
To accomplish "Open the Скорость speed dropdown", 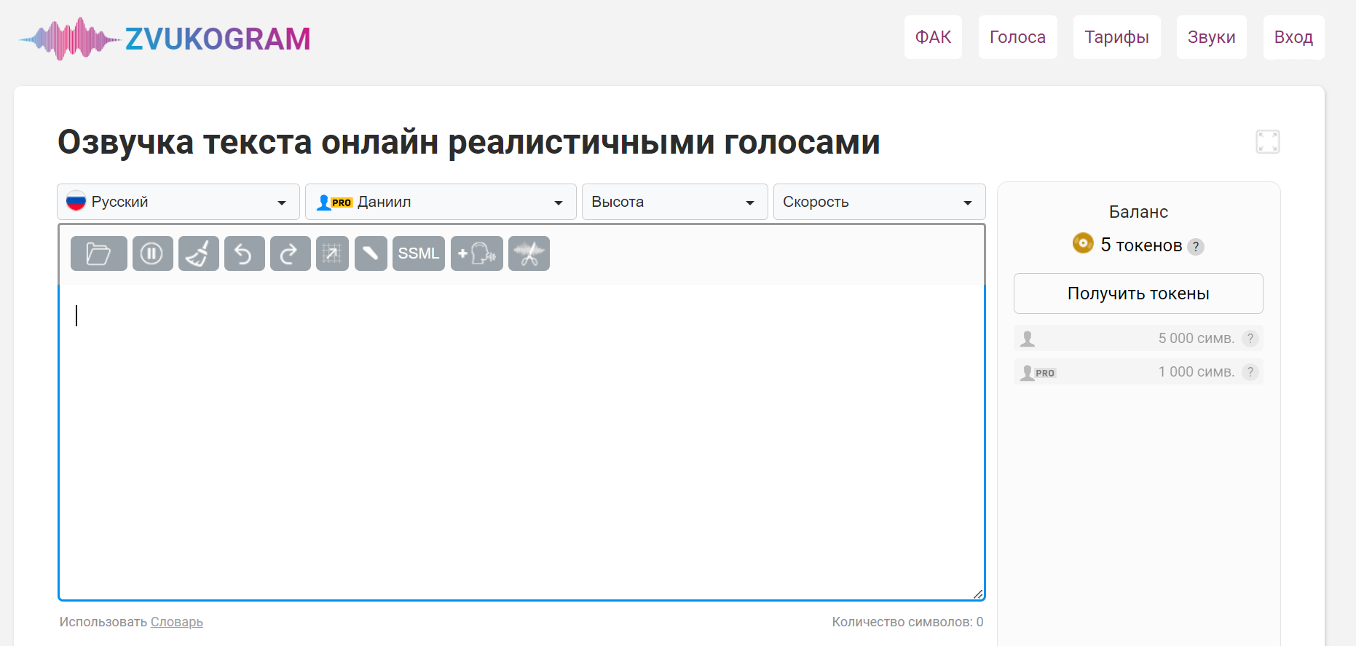I will [x=880, y=202].
